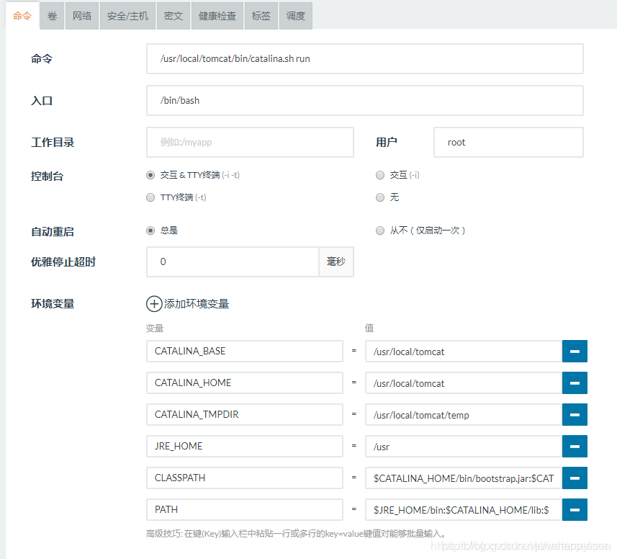Screen dimensions: 617x559
Task: Click the 优雅停止超时 value field
Action: click(x=233, y=262)
